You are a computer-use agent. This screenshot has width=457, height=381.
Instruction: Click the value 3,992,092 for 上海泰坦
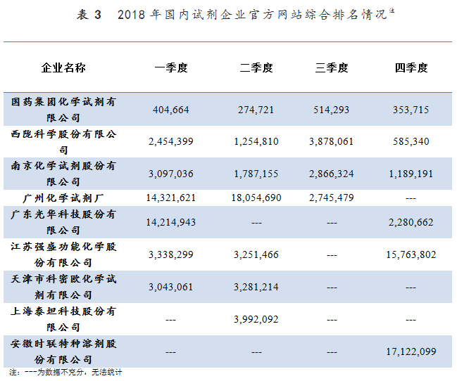pos(256,318)
